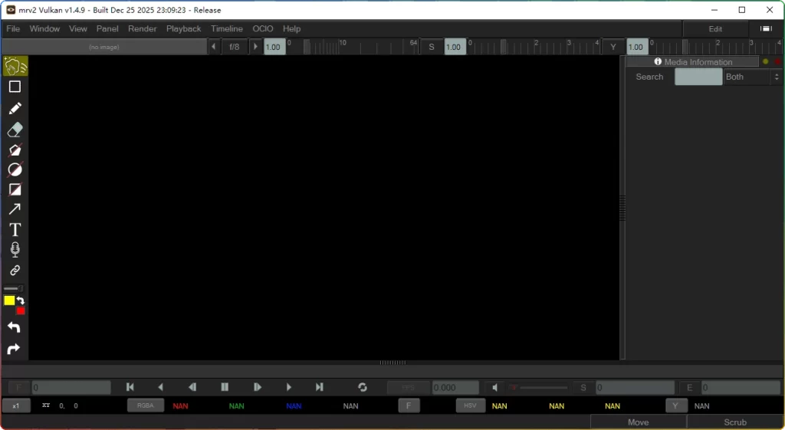This screenshot has height=430, width=785.
Task: Click the FPS value field 0.000
Action: click(x=455, y=387)
